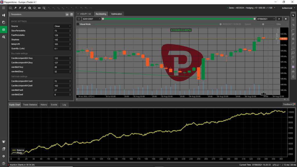This screenshot has width=297, height=167.
Task: Open the Help question mark icon
Action: [3, 162]
